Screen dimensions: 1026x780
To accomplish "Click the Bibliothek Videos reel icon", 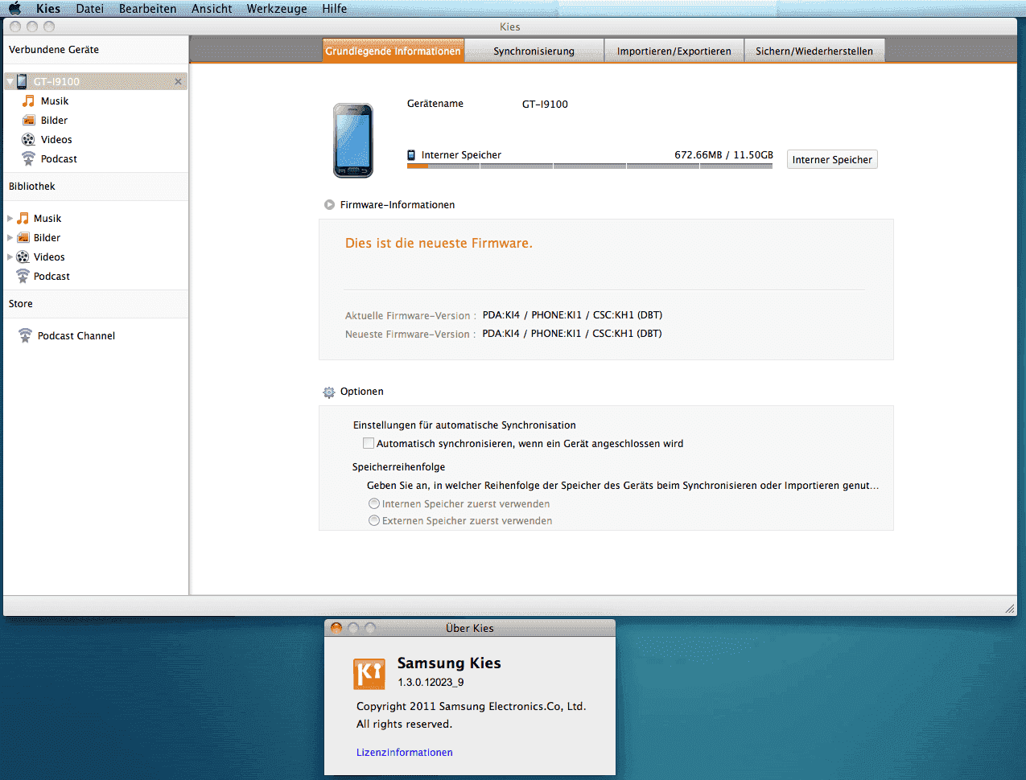I will pyautogui.click(x=23, y=257).
